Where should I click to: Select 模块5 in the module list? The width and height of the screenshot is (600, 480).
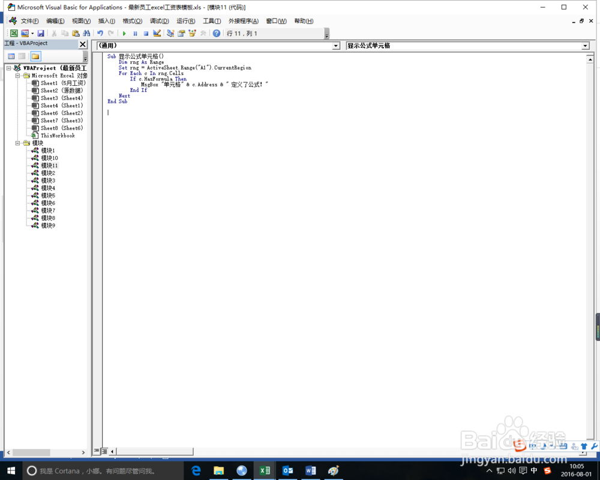(43, 196)
